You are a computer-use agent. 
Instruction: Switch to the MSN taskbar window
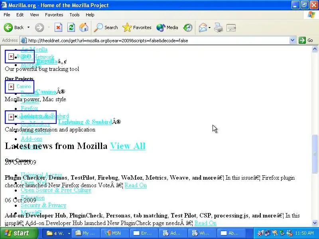point(115,233)
